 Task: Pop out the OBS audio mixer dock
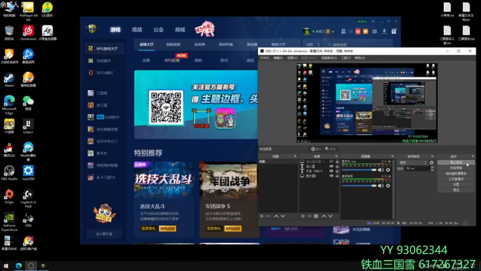[392, 157]
